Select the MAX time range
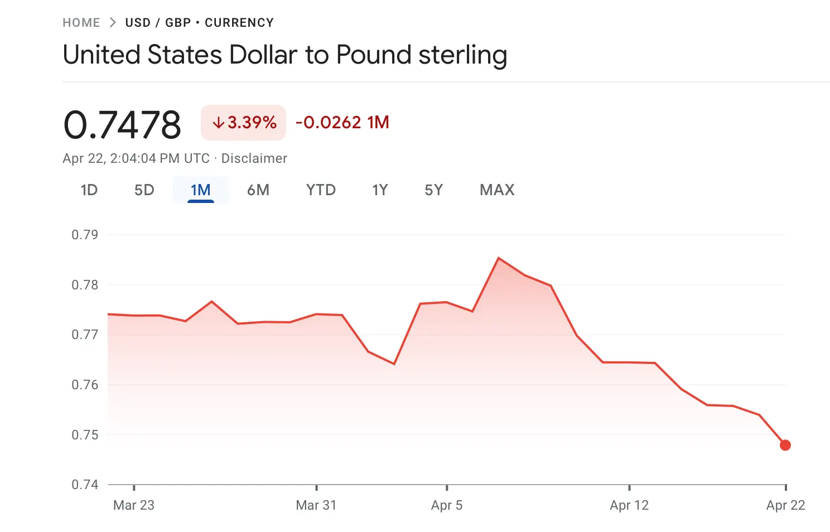The height and width of the screenshot is (532, 830). pyautogui.click(x=497, y=190)
